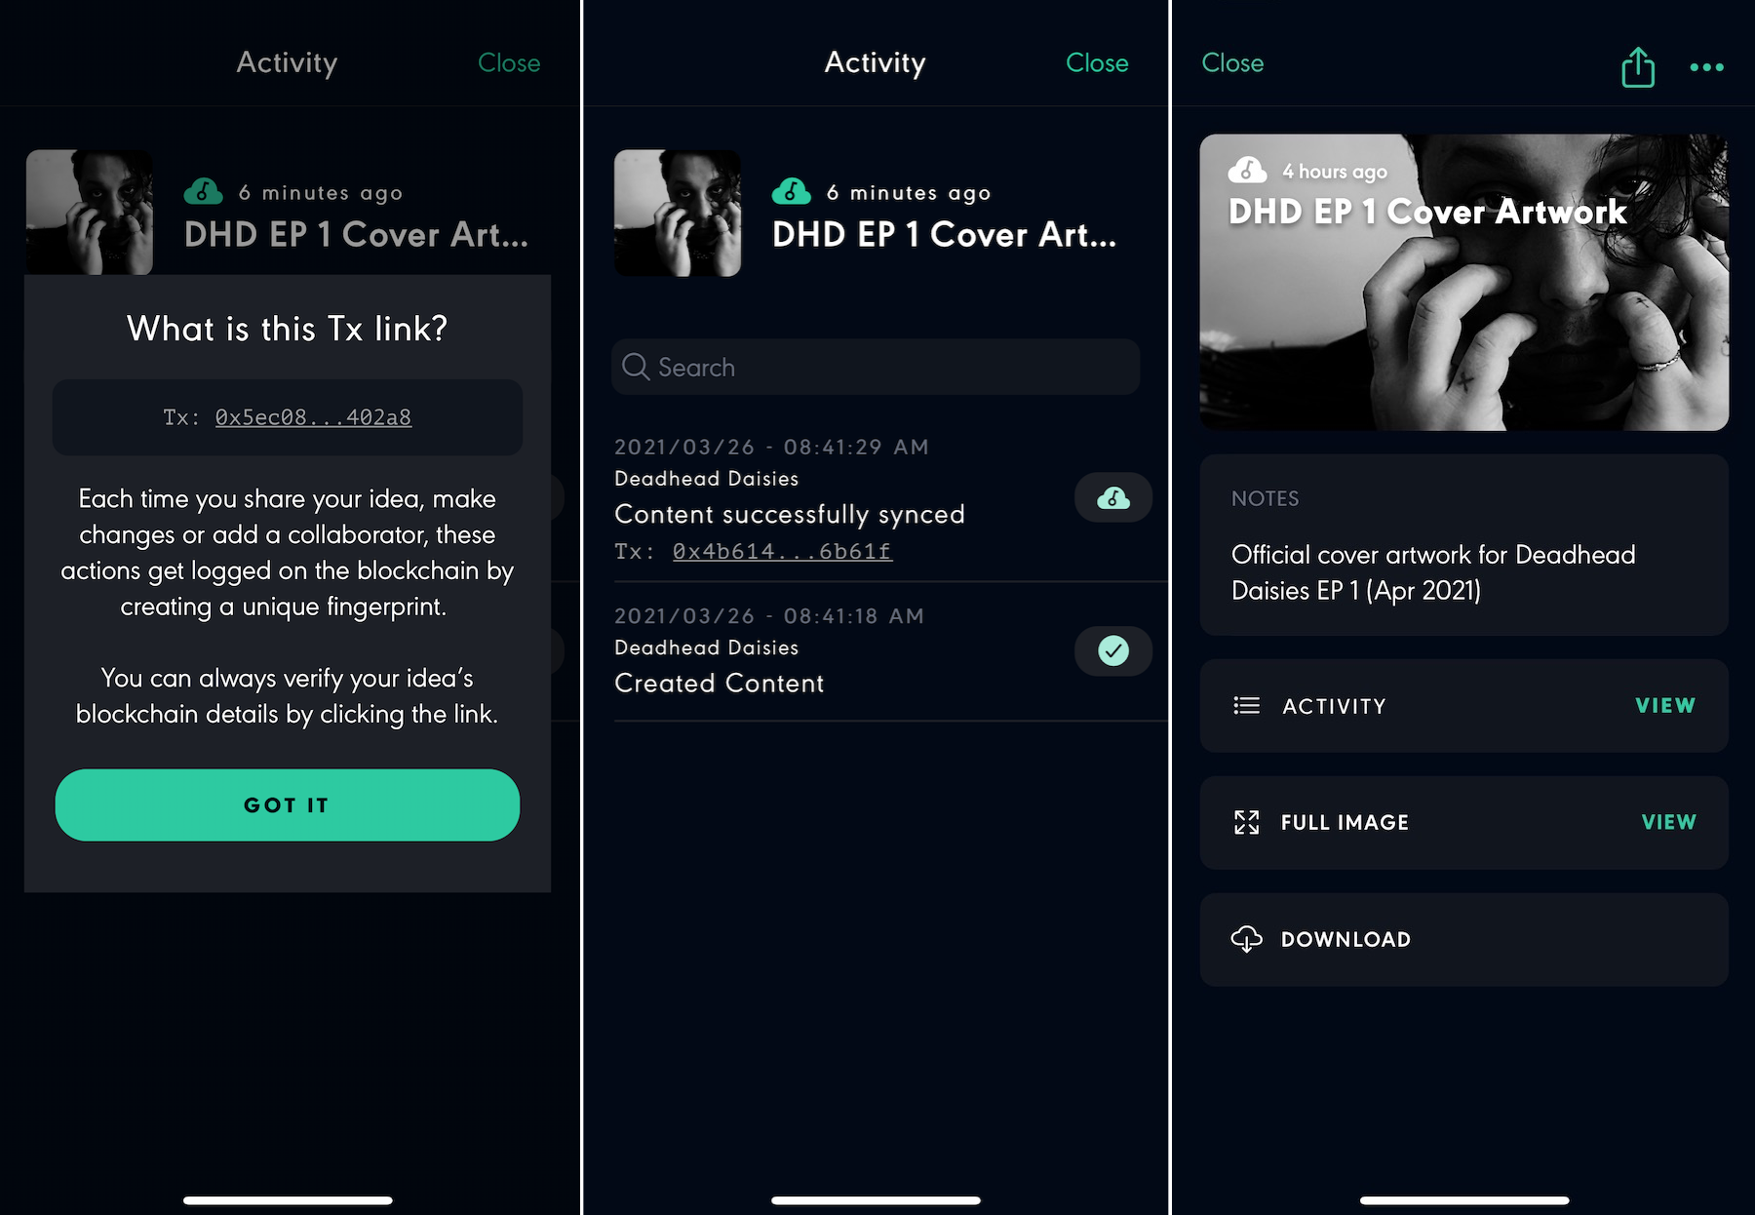Click into the Search field
This screenshot has width=1755, height=1215.
(x=876, y=367)
